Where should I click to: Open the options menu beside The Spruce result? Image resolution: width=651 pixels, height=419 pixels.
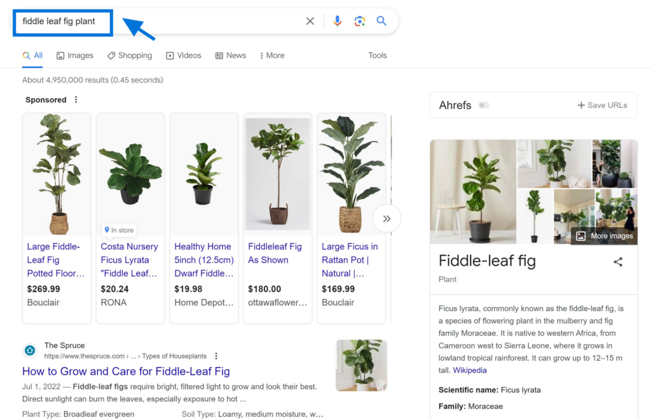coord(216,356)
